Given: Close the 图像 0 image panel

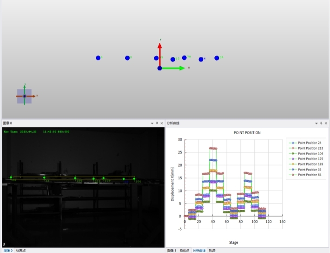Looking at the screenshot, I should click(162, 123).
